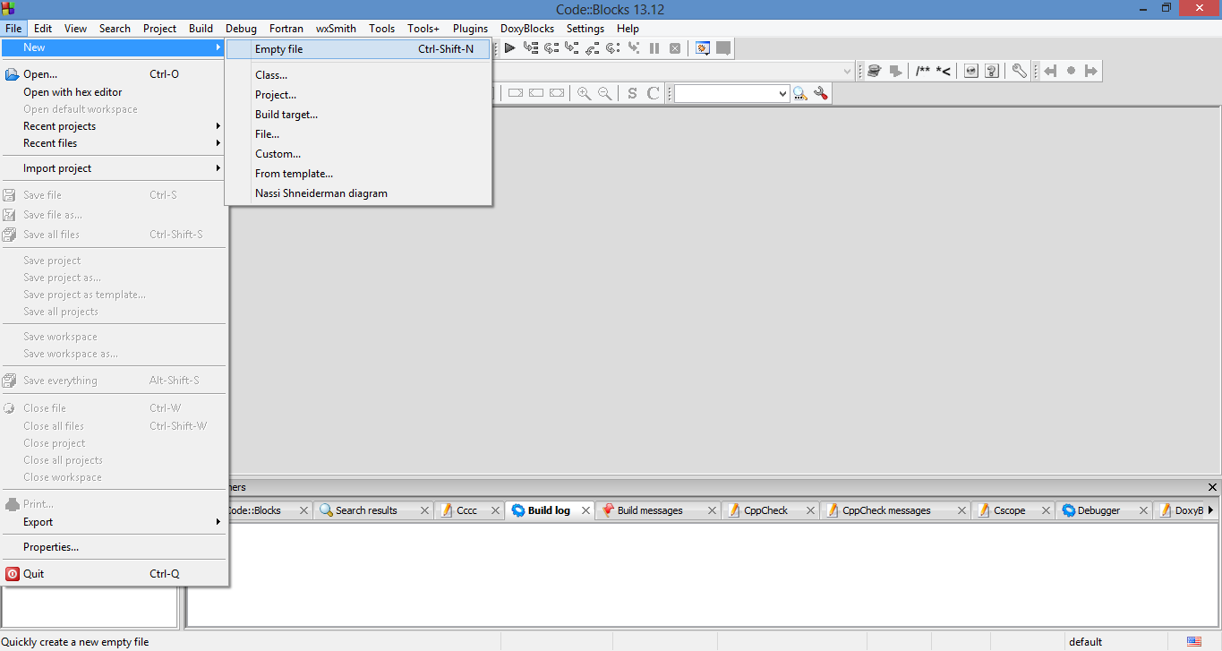
Task: Click the Various info debugger icon
Action: coord(723,48)
